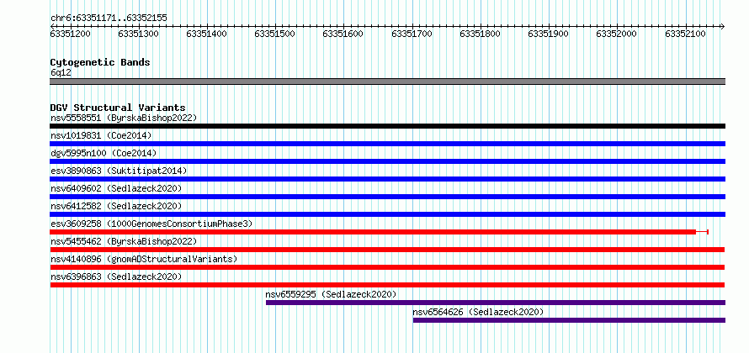Viewport: 749px width, 353px height.
Task: Select the blue nsv6409602 variant bar
Action: tap(387, 197)
